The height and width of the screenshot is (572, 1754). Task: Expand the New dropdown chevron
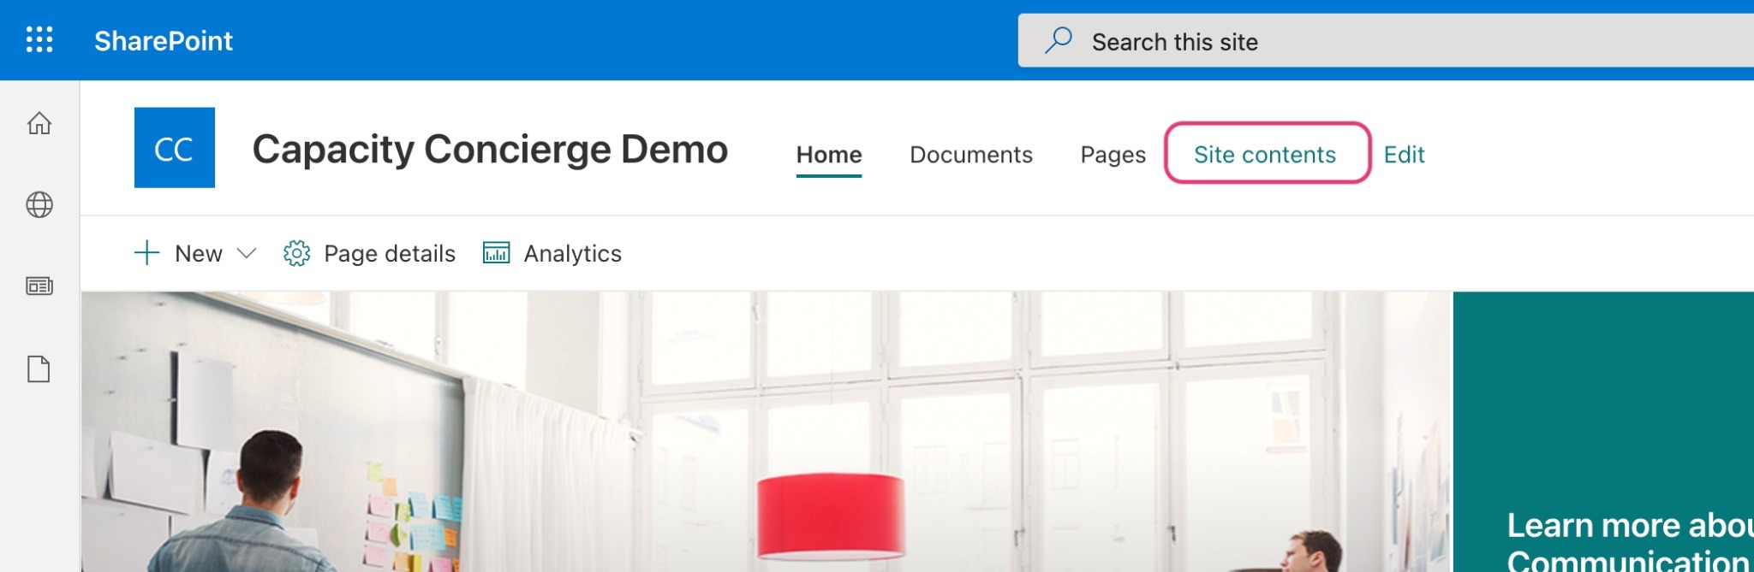tap(247, 253)
